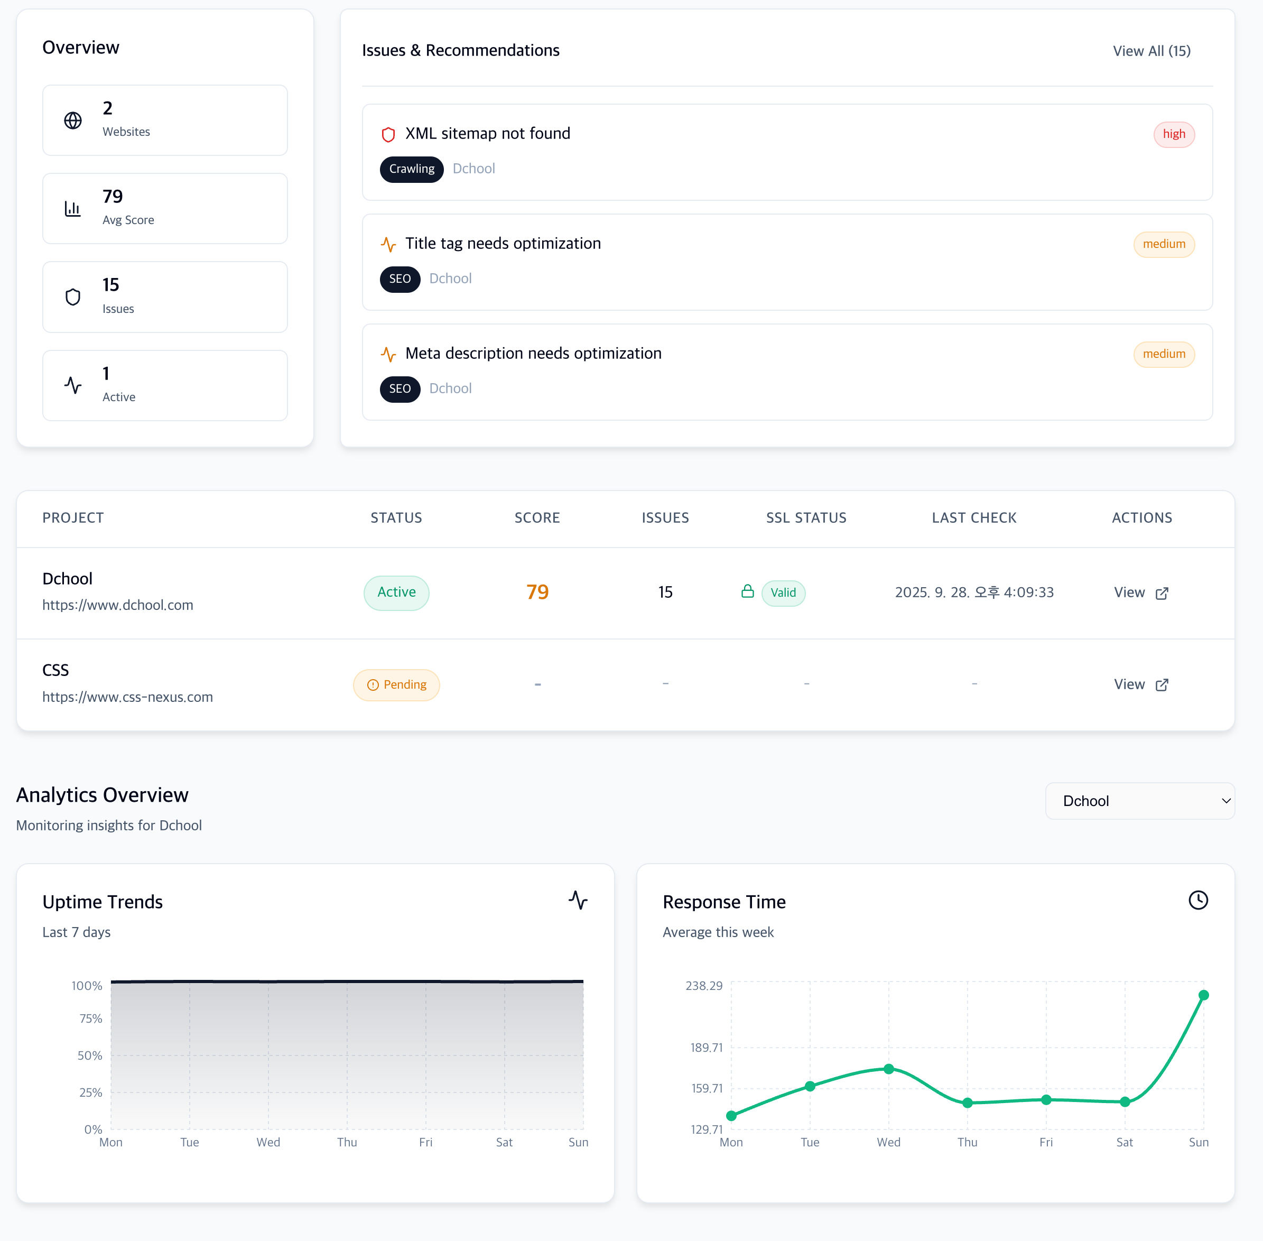The image size is (1263, 1241).
Task: Click the Active status badge for Dchool
Action: (x=396, y=592)
